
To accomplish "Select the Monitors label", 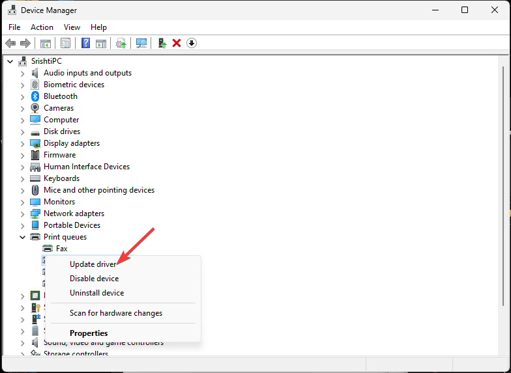I will coord(59,202).
